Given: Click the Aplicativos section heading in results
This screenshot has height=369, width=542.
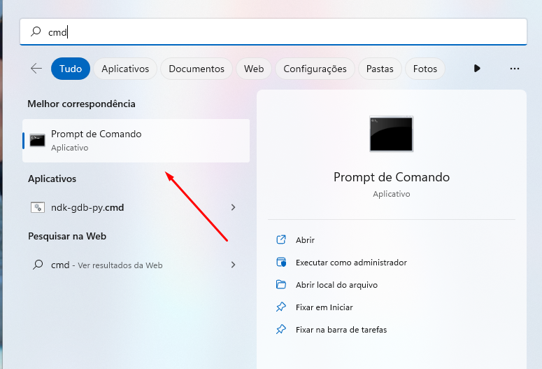Looking at the screenshot, I should tap(52, 179).
